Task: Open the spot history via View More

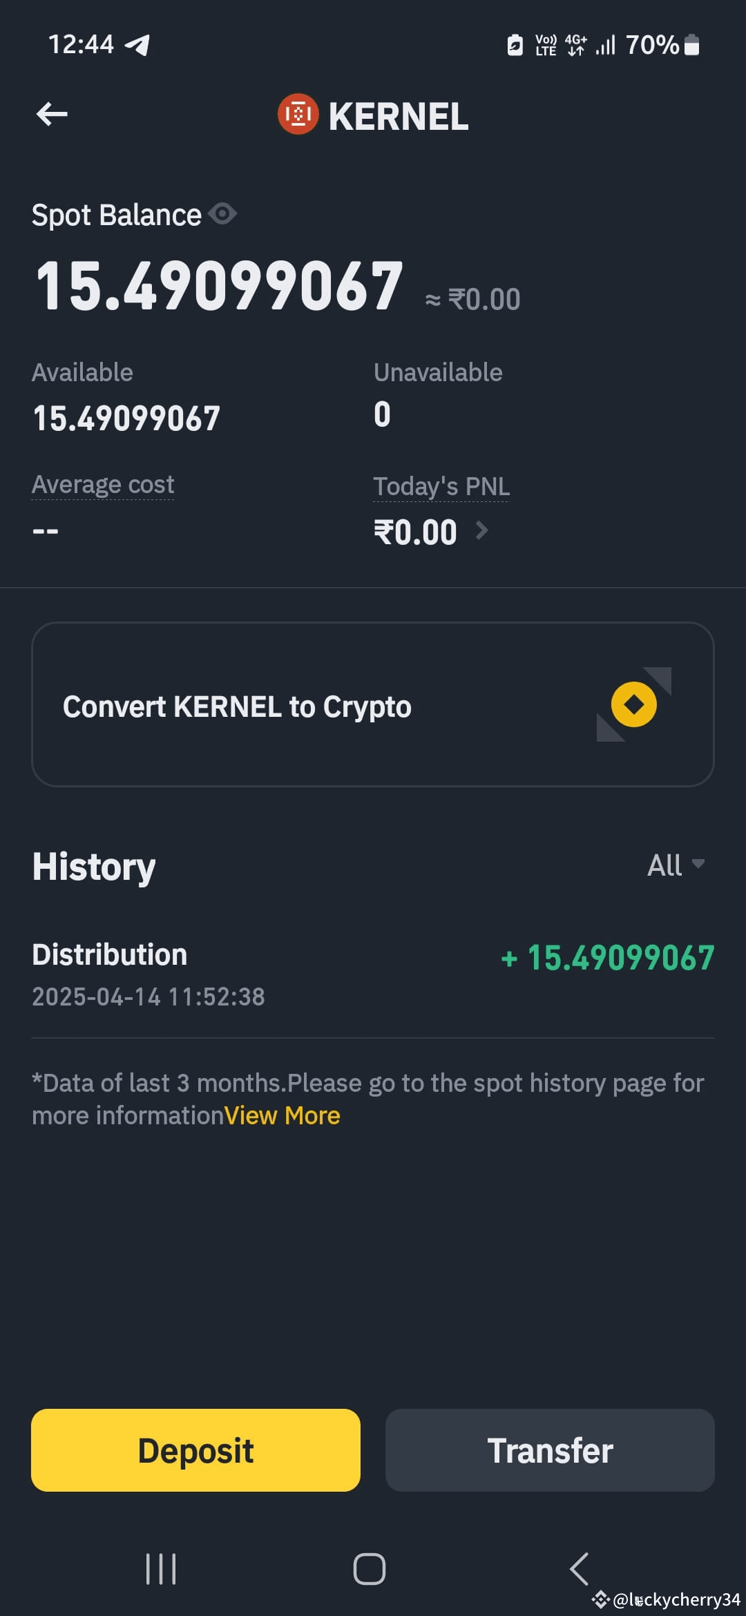Action: (280, 1115)
